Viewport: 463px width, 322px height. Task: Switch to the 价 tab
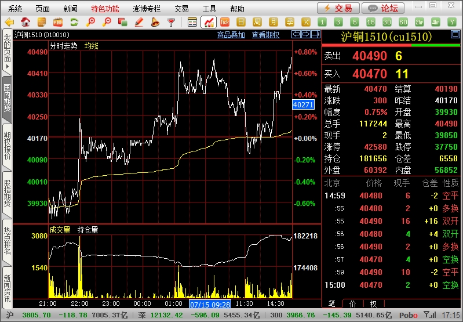tap(353, 303)
